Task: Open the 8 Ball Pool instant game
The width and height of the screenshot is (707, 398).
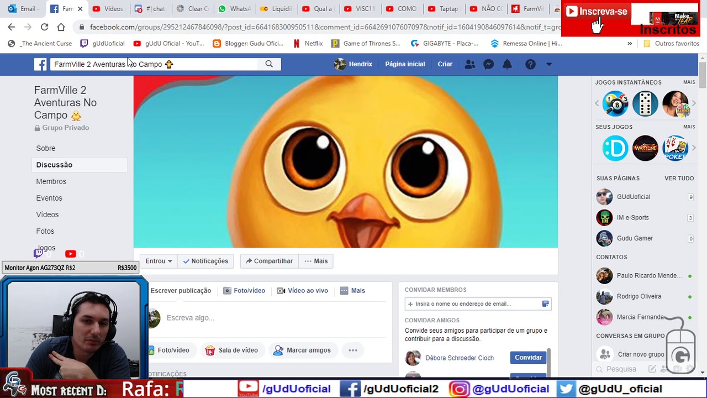Action: 615,103
